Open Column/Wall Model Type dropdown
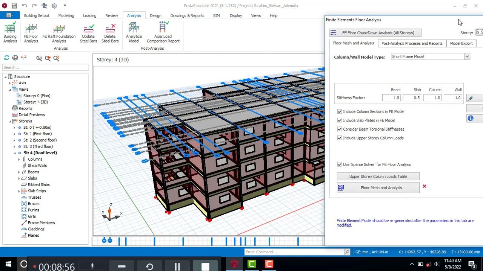 pyautogui.click(x=467, y=56)
